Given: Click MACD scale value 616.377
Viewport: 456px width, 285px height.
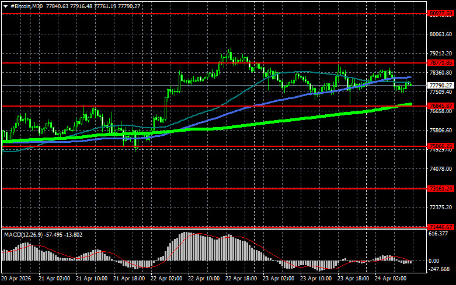Looking at the screenshot, I should click(x=438, y=234).
